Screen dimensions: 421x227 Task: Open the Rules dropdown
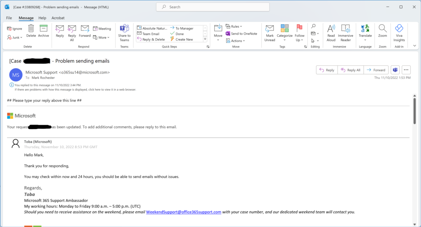click(x=234, y=26)
